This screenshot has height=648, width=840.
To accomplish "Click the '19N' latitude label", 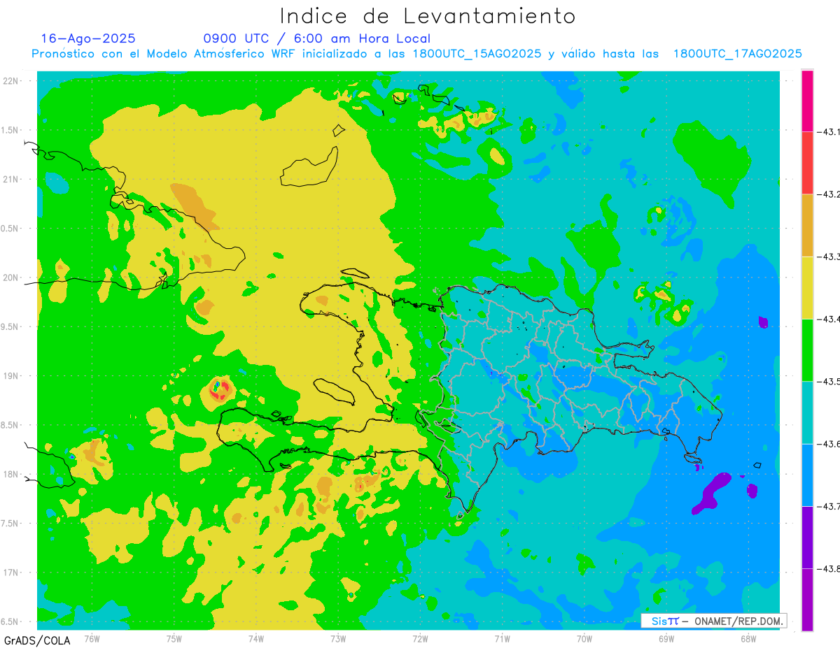I will (x=11, y=376).
